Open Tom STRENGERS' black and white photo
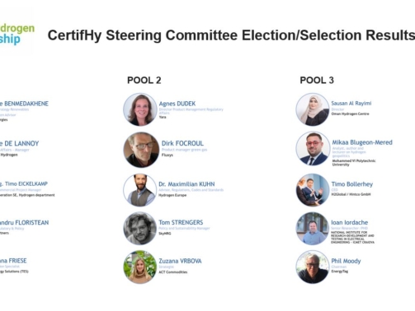This screenshot has width=415, height=311. click(x=140, y=229)
